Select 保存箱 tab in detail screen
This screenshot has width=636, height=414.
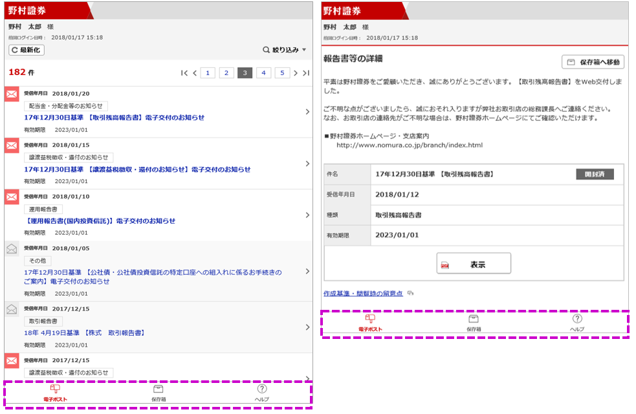point(474,323)
